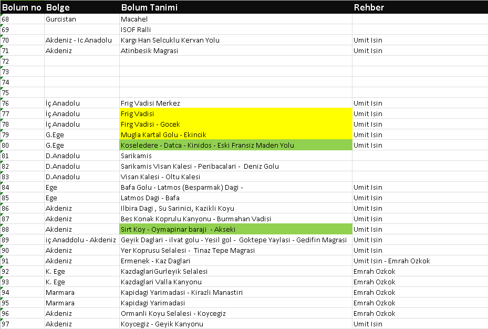Click the yellow 'Firg Vadisi - Gocek' cell
The image size is (488, 329).
click(x=235, y=124)
